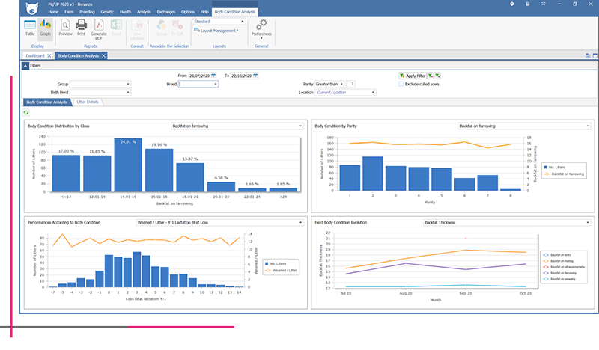Open the Health menu
Screen dimensions: 599x350
tap(125, 12)
